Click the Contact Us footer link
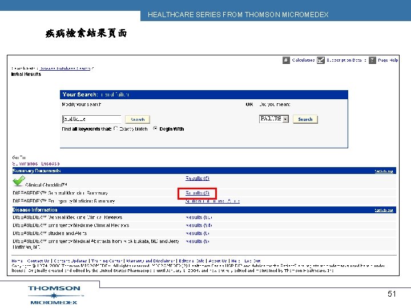This screenshot has height=308, width=411. click(38, 261)
